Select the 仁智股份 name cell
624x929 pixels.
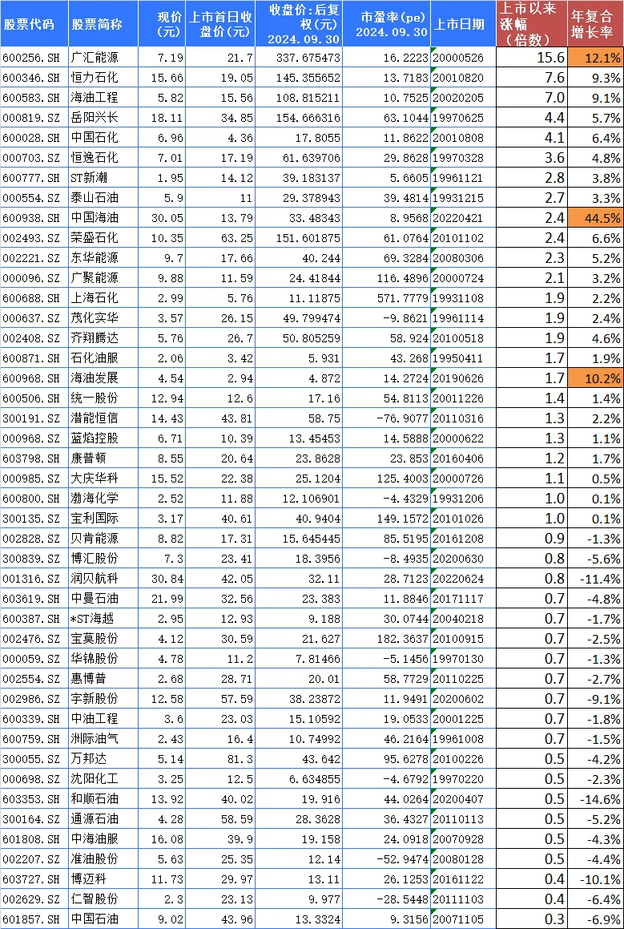tap(103, 899)
